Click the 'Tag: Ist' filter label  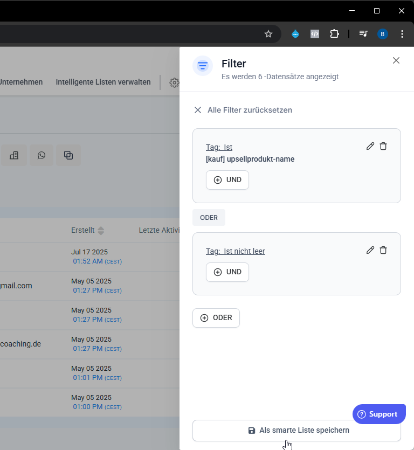pos(219,147)
